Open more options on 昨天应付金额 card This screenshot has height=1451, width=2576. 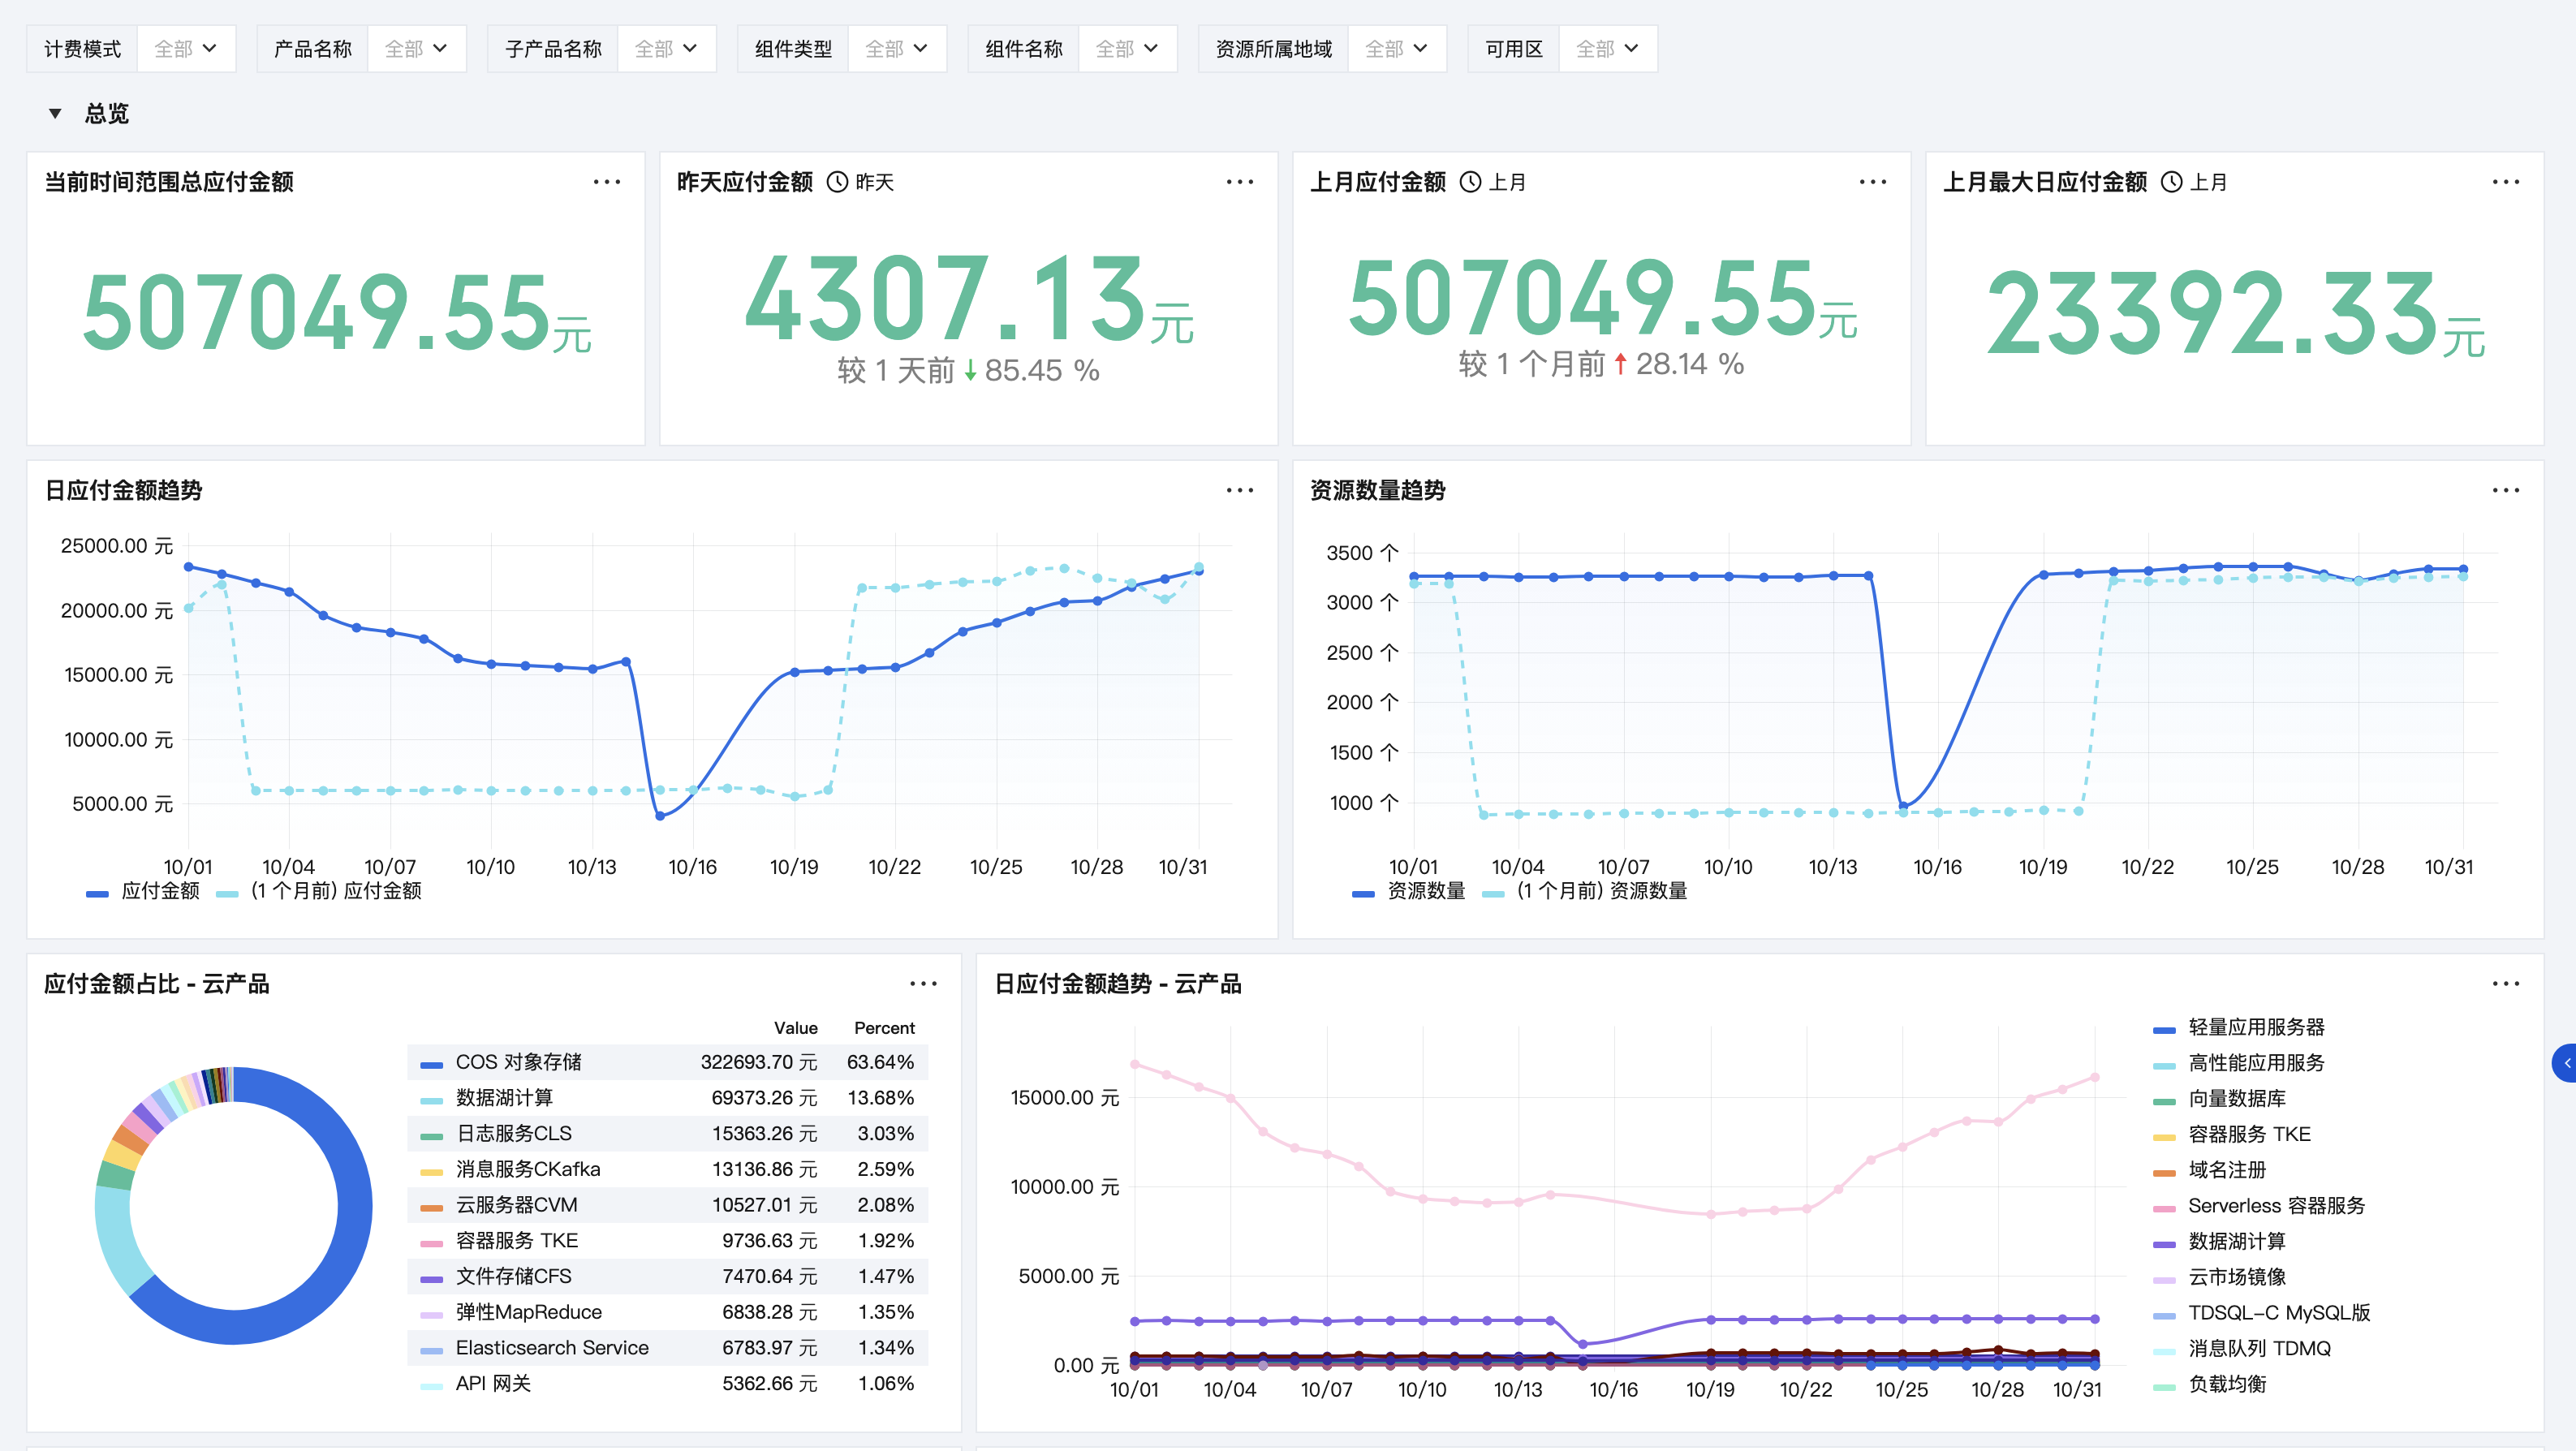click(x=1239, y=182)
